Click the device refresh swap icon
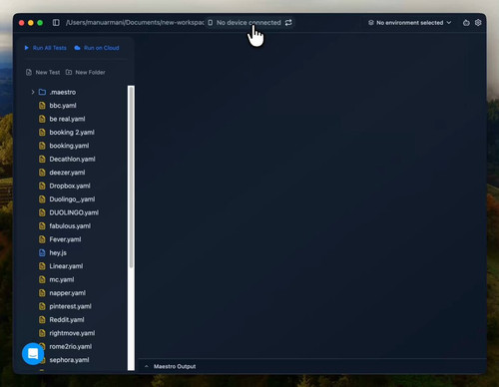Image resolution: width=499 pixels, height=387 pixels. pyautogui.click(x=288, y=23)
